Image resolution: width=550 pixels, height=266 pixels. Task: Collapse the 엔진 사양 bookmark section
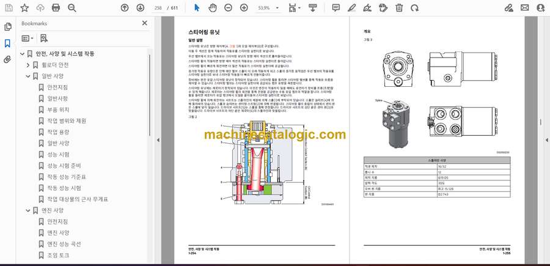tap(28, 210)
